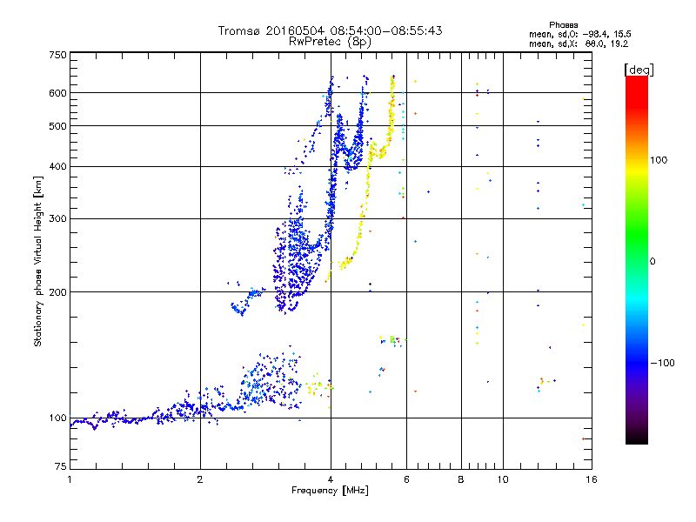Click the '0' colorbar tick label
The image size is (696, 522).
click(x=652, y=262)
